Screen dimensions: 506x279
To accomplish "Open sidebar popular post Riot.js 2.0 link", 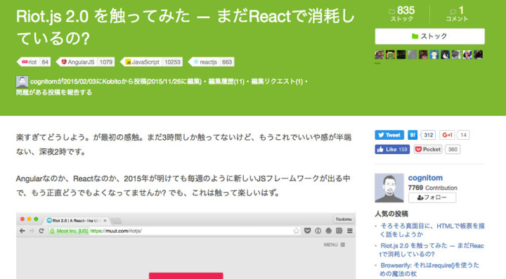I will point(432,249).
